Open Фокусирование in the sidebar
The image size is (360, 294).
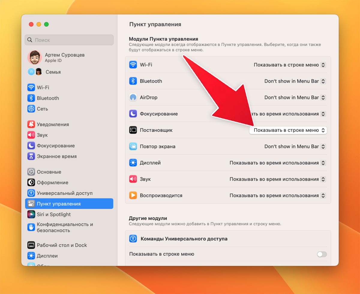tap(69, 146)
